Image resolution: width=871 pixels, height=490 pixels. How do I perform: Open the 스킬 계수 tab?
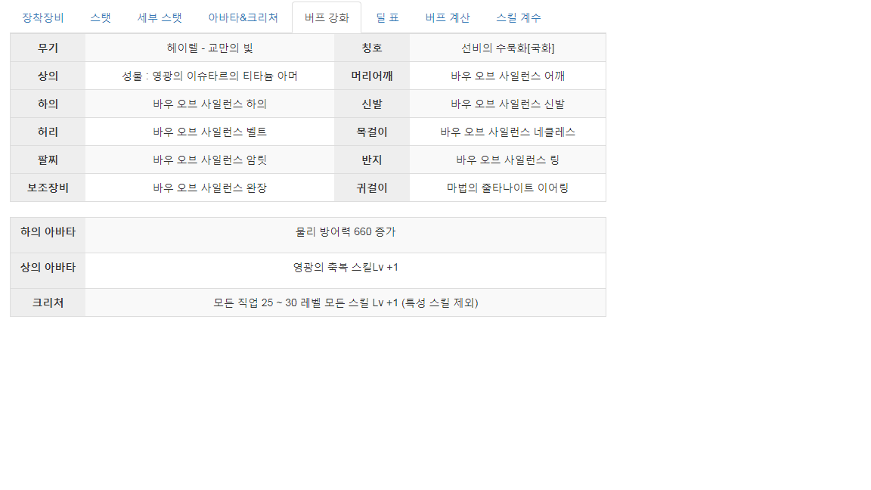[518, 18]
